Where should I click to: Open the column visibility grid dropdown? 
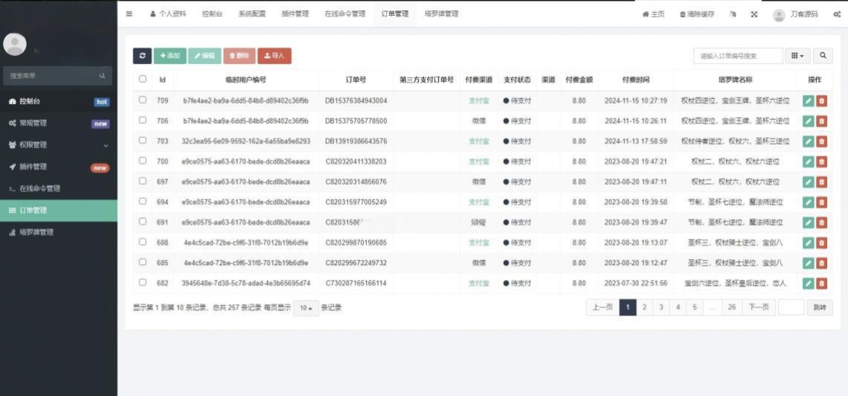click(x=798, y=56)
